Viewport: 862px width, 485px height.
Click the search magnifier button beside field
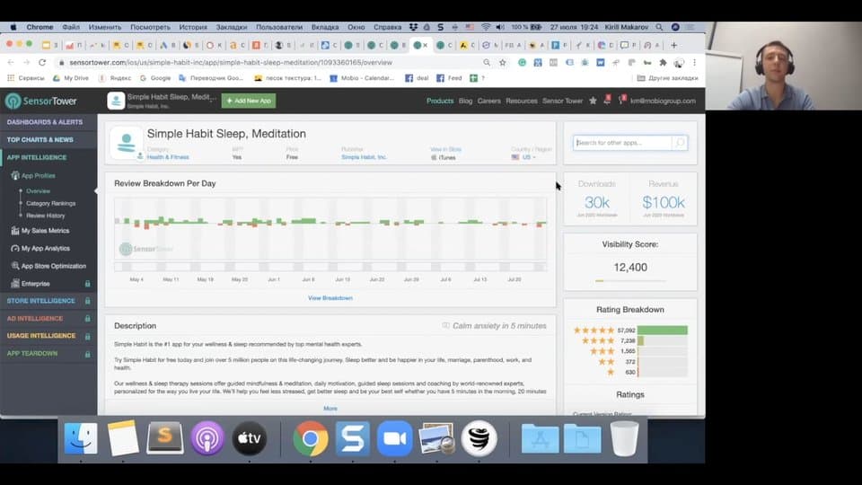click(x=680, y=143)
